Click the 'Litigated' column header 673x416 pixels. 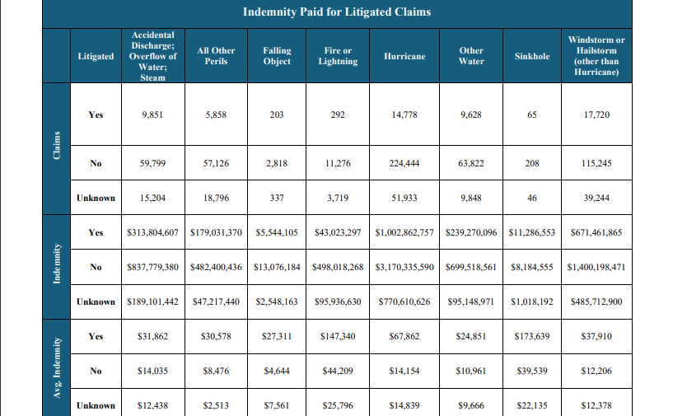pos(96,56)
